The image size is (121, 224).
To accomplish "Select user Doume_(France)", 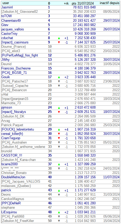I will (14, 46).
